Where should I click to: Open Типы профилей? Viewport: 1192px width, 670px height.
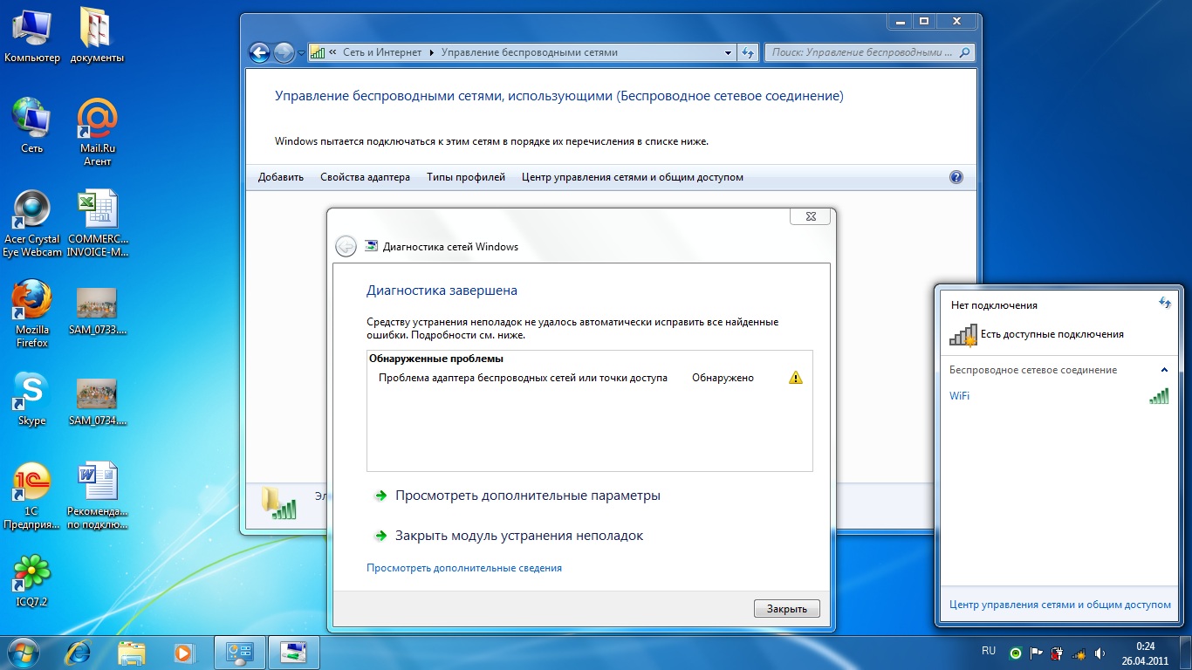tap(466, 177)
